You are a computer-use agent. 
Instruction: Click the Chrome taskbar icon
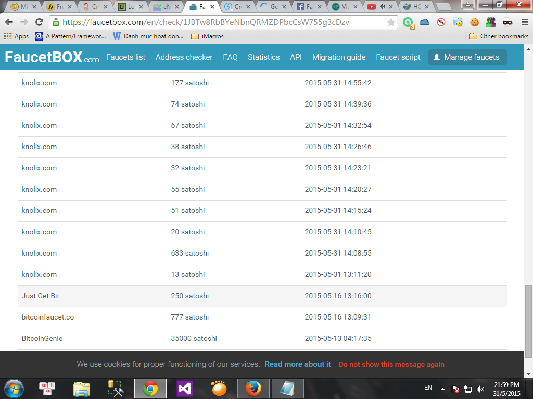[x=150, y=389]
